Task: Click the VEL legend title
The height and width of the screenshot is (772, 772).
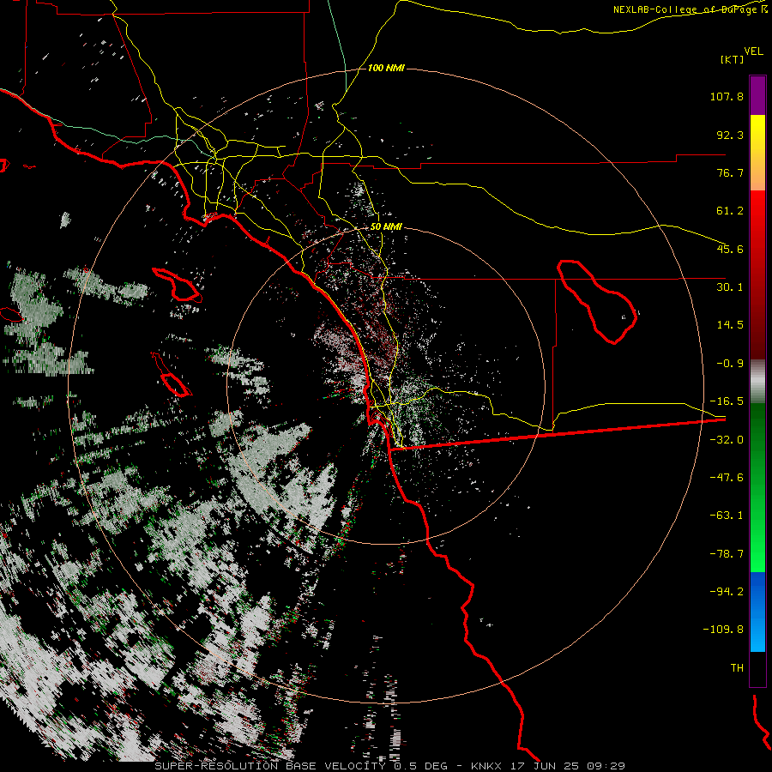Action: [753, 51]
